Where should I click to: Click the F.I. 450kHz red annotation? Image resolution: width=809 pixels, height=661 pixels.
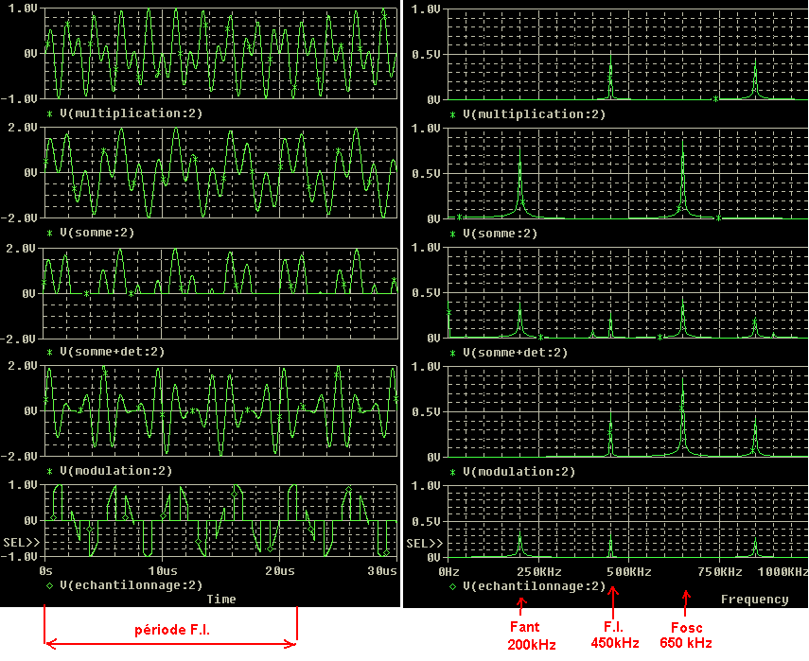(x=613, y=635)
